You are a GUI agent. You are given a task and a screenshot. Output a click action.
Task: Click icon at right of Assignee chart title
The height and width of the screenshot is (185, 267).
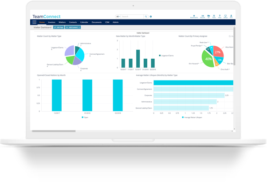point(230,36)
